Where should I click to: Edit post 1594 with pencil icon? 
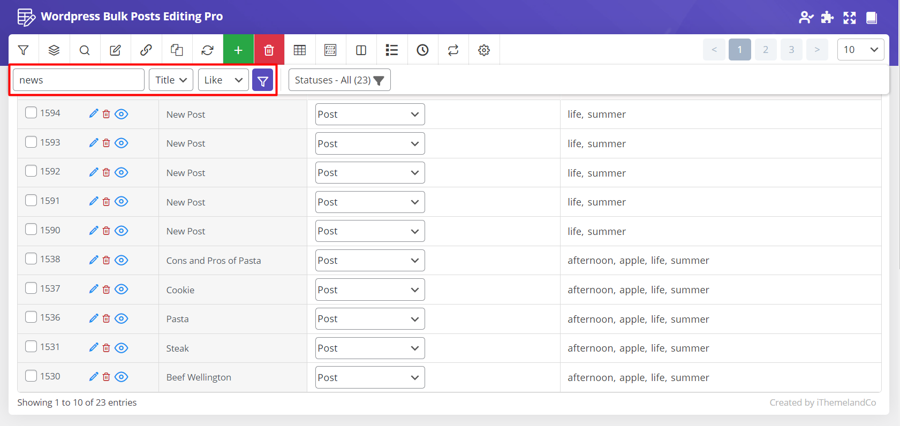point(93,113)
